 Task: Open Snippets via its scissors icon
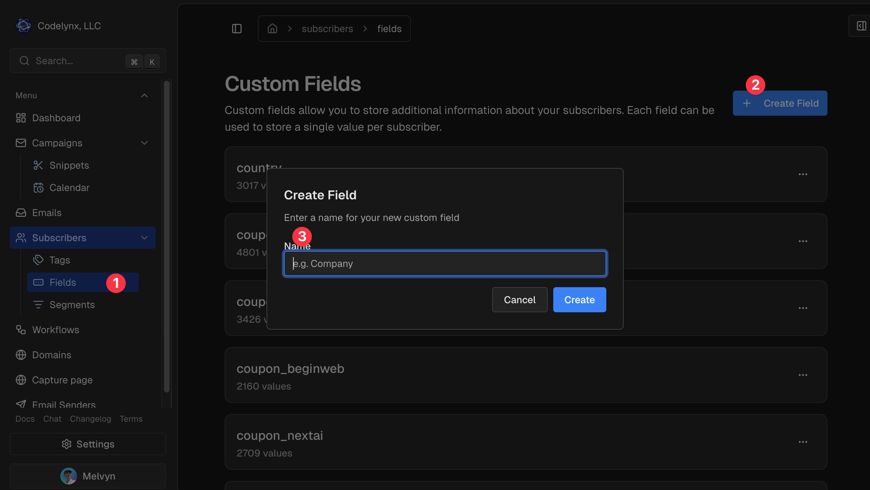point(38,165)
